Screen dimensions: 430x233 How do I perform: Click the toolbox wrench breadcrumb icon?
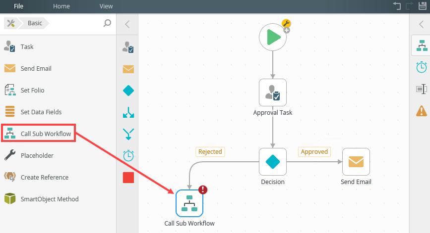(11, 23)
